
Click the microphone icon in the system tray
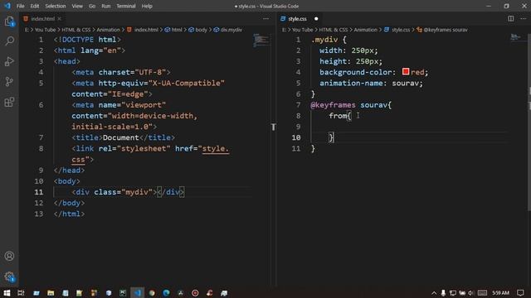[x=443, y=293]
